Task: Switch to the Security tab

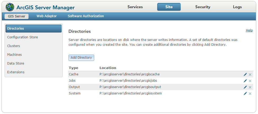Action: pos(203,7)
